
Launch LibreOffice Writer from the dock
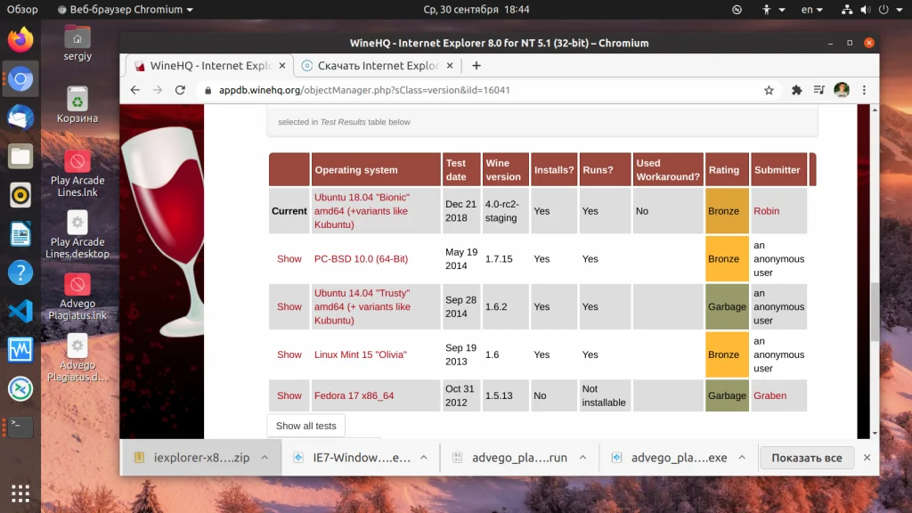click(x=20, y=234)
